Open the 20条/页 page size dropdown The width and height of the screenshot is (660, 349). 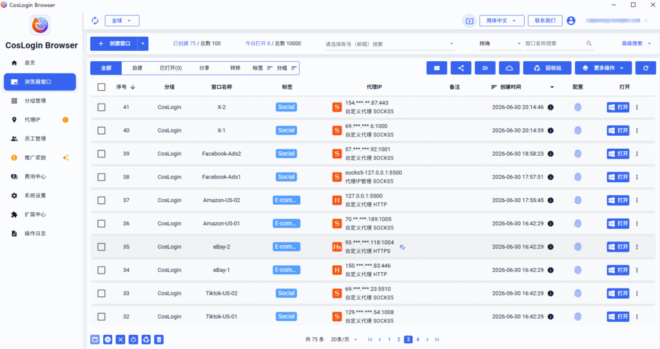[x=344, y=339]
